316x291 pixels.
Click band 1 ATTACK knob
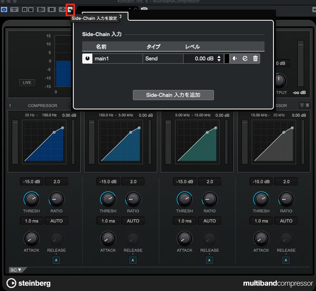pos(32,239)
